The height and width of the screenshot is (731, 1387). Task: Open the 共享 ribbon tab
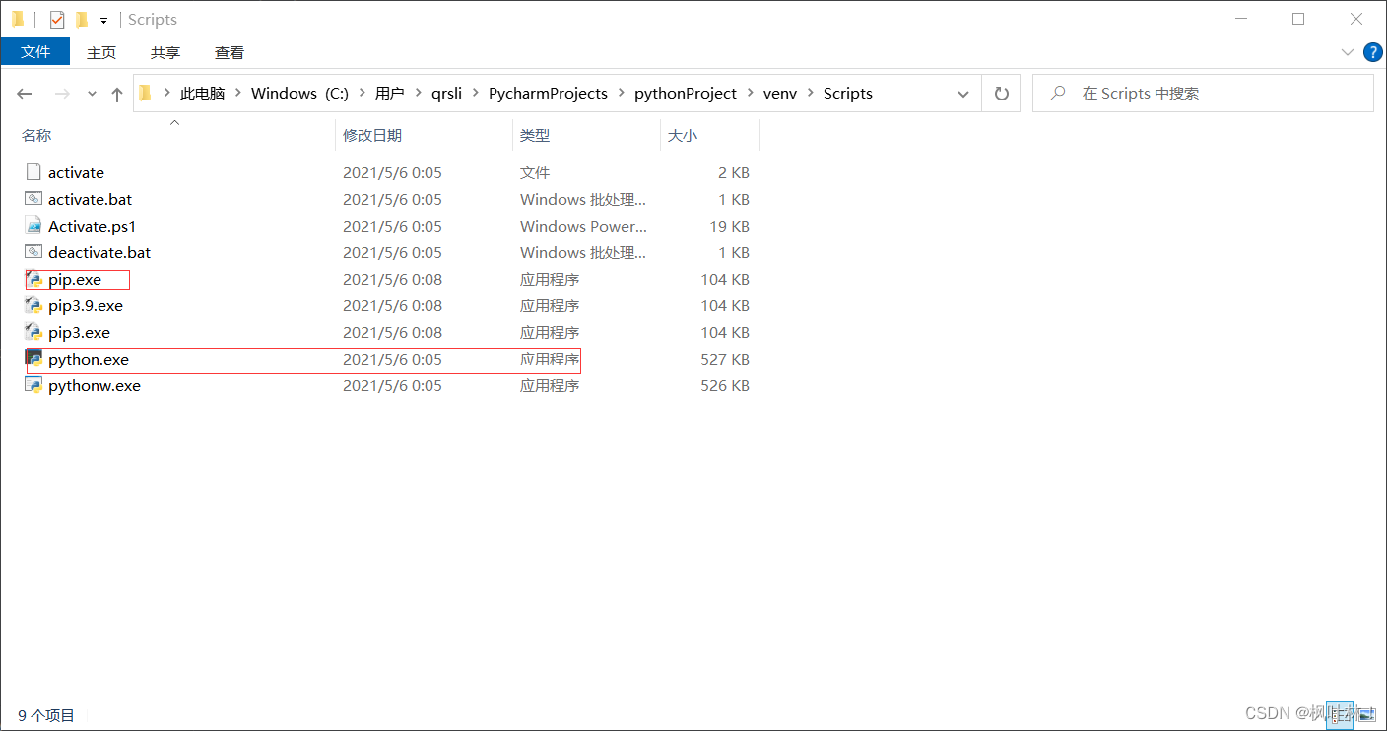point(165,52)
